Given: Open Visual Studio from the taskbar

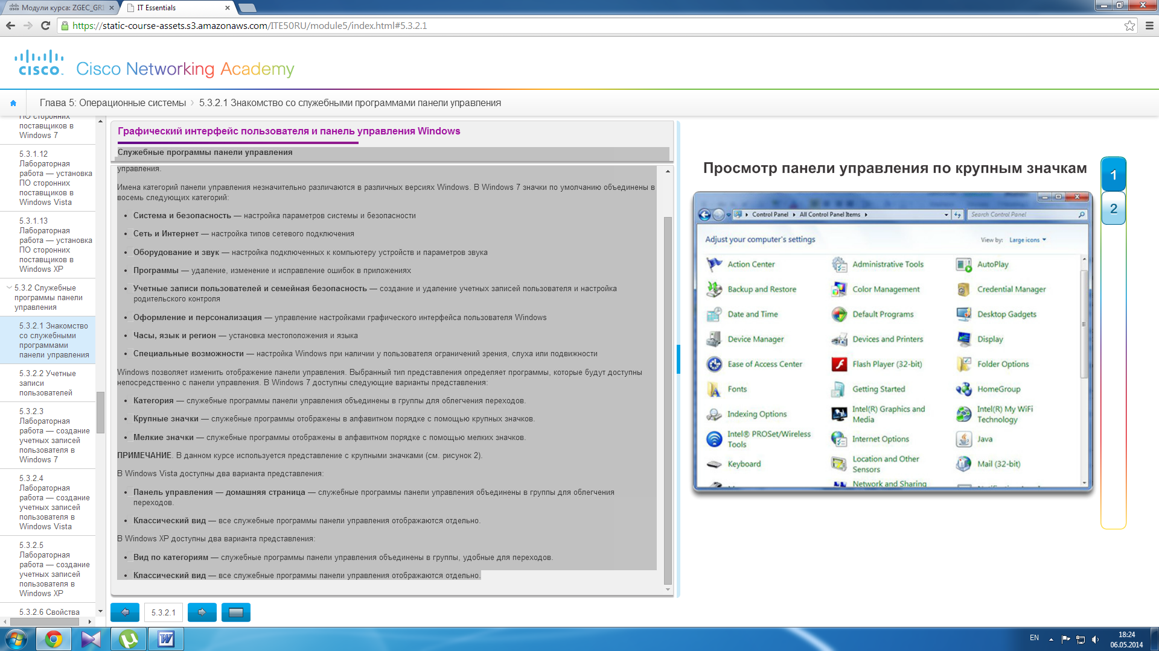Looking at the screenshot, I should 91,639.
